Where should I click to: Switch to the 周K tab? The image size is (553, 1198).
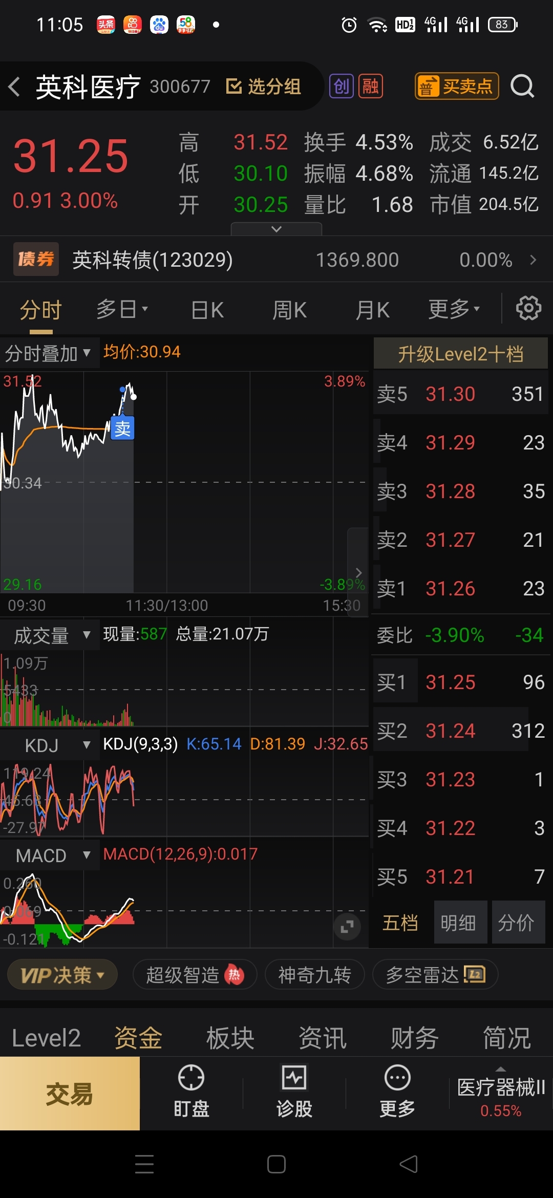click(x=289, y=310)
